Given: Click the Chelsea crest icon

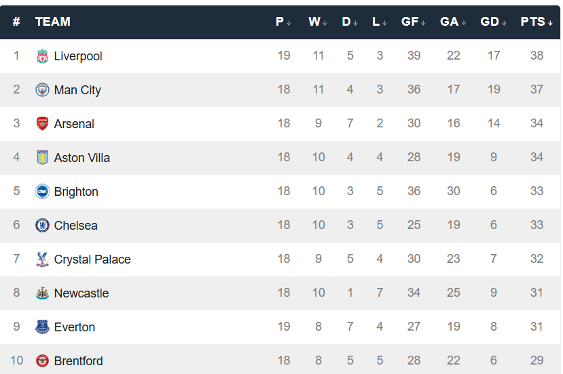Looking at the screenshot, I should [x=43, y=226].
